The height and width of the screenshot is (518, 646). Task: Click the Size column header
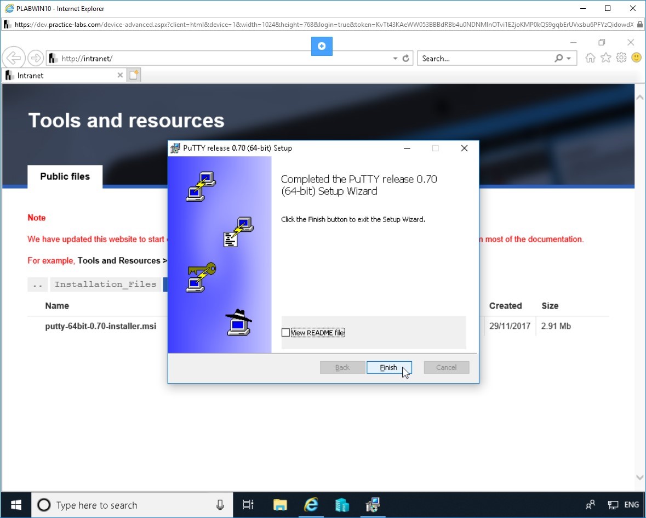pyautogui.click(x=550, y=306)
